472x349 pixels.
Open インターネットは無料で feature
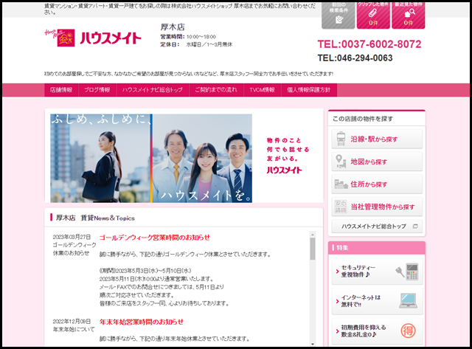click(377, 301)
